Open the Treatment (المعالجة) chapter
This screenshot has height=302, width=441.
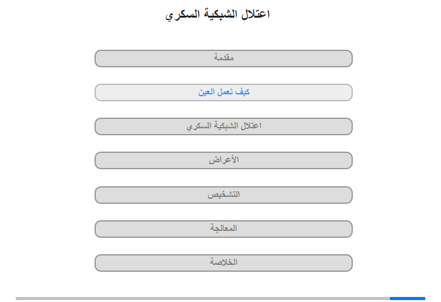click(x=224, y=229)
